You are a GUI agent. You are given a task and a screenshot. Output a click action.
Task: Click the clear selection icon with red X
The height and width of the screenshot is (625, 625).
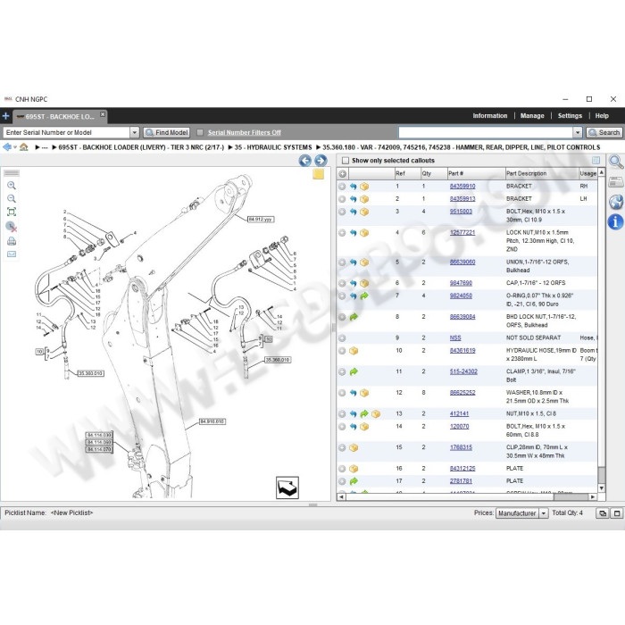12,227
